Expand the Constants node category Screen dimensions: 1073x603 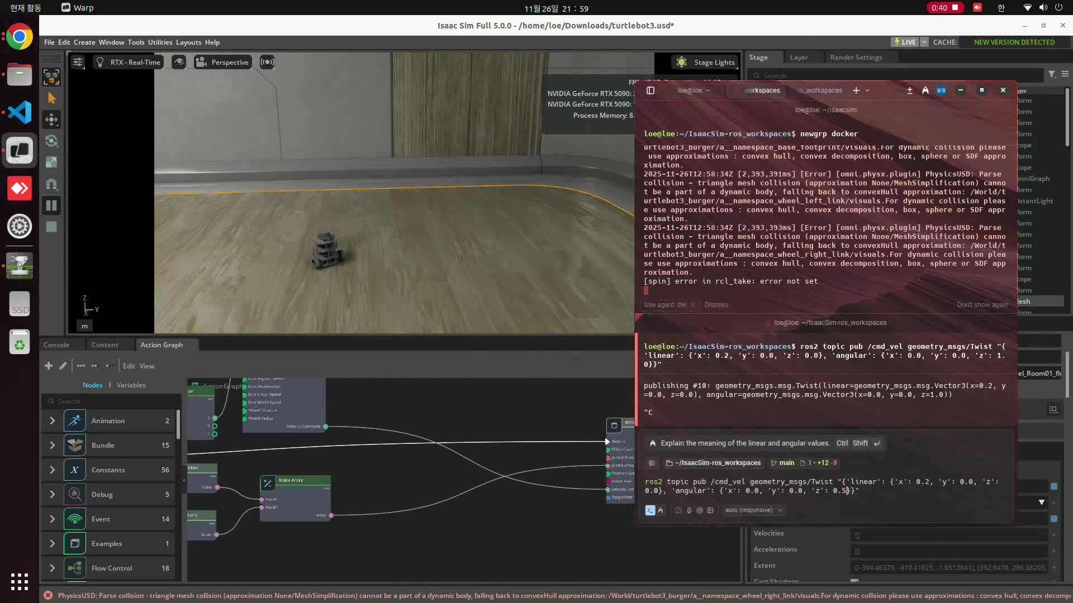[x=52, y=470]
